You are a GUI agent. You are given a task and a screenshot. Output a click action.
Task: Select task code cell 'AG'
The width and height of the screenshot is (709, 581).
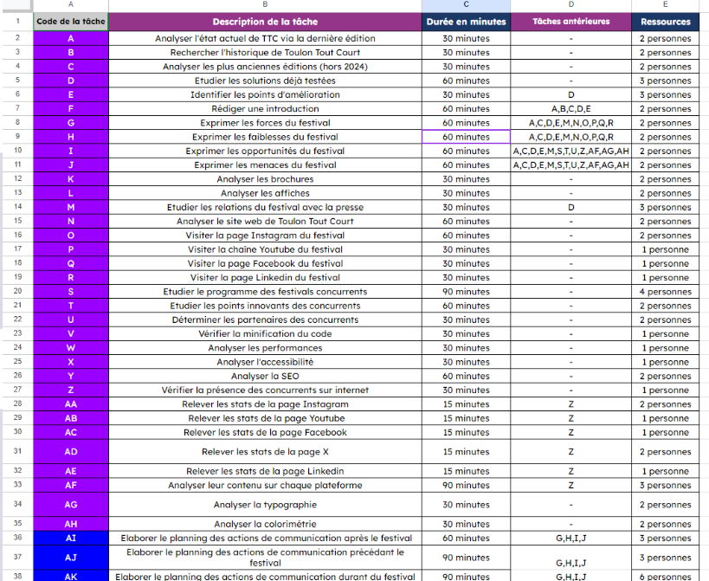(x=70, y=504)
